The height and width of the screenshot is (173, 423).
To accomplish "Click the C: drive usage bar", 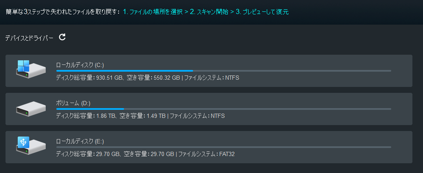I will 223,71.
